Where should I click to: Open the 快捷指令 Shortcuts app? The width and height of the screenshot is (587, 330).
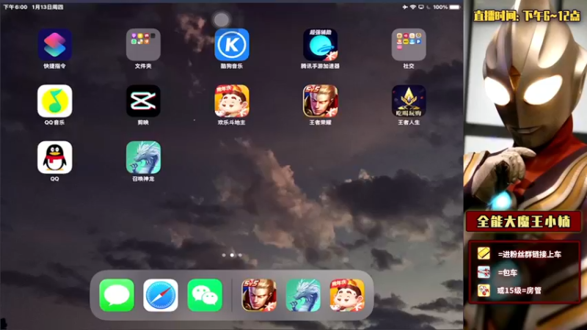[x=54, y=45]
